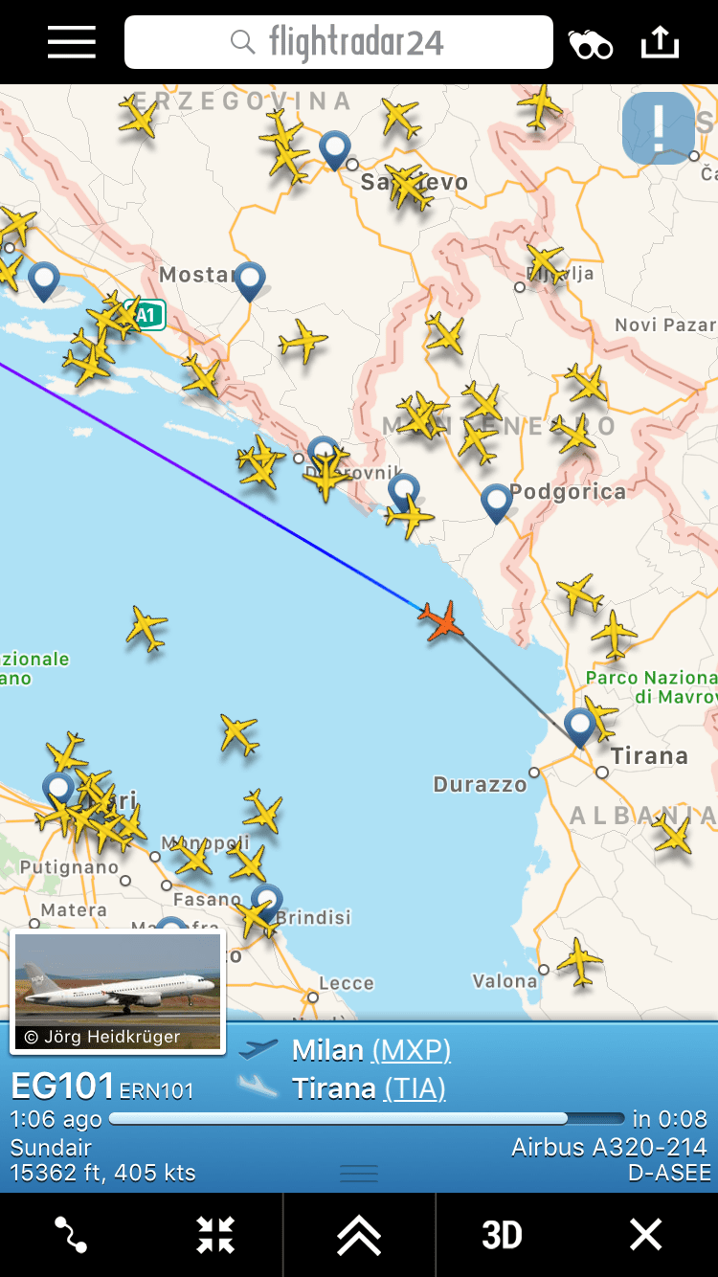Tap the share upload icon
Screen dimensions: 718x1277
point(660,42)
